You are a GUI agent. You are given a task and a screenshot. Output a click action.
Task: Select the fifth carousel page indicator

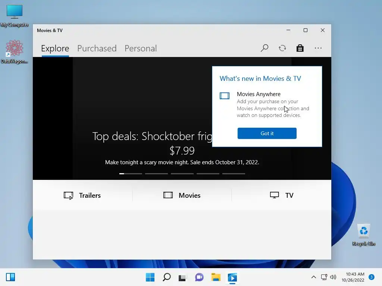pos(234,174)
